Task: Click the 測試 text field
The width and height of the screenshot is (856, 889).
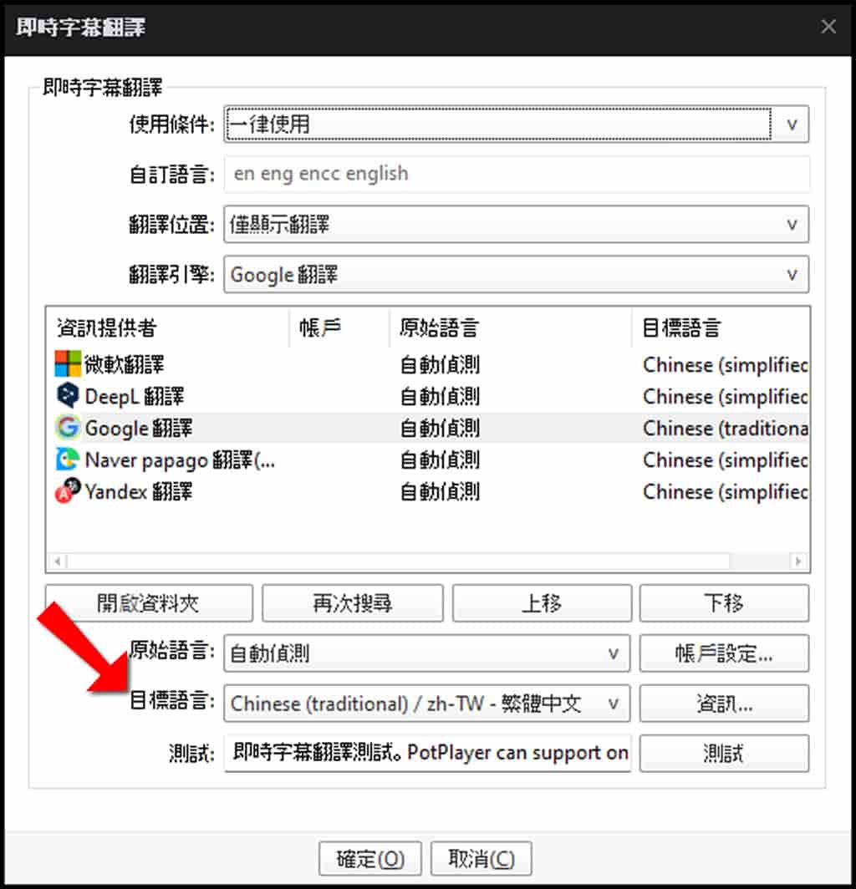Action: 427,753
